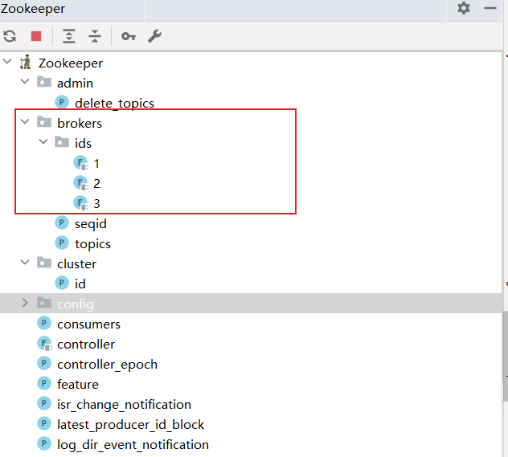Click the config folder icon
This screenshot has height=457, width=508.
click(x=44, y=303)
